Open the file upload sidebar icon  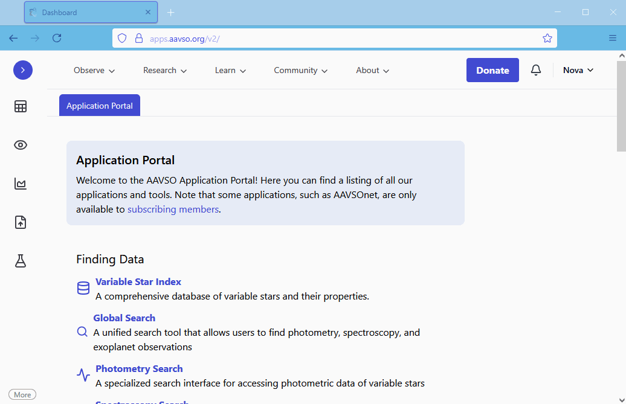(x=21, y=222)
